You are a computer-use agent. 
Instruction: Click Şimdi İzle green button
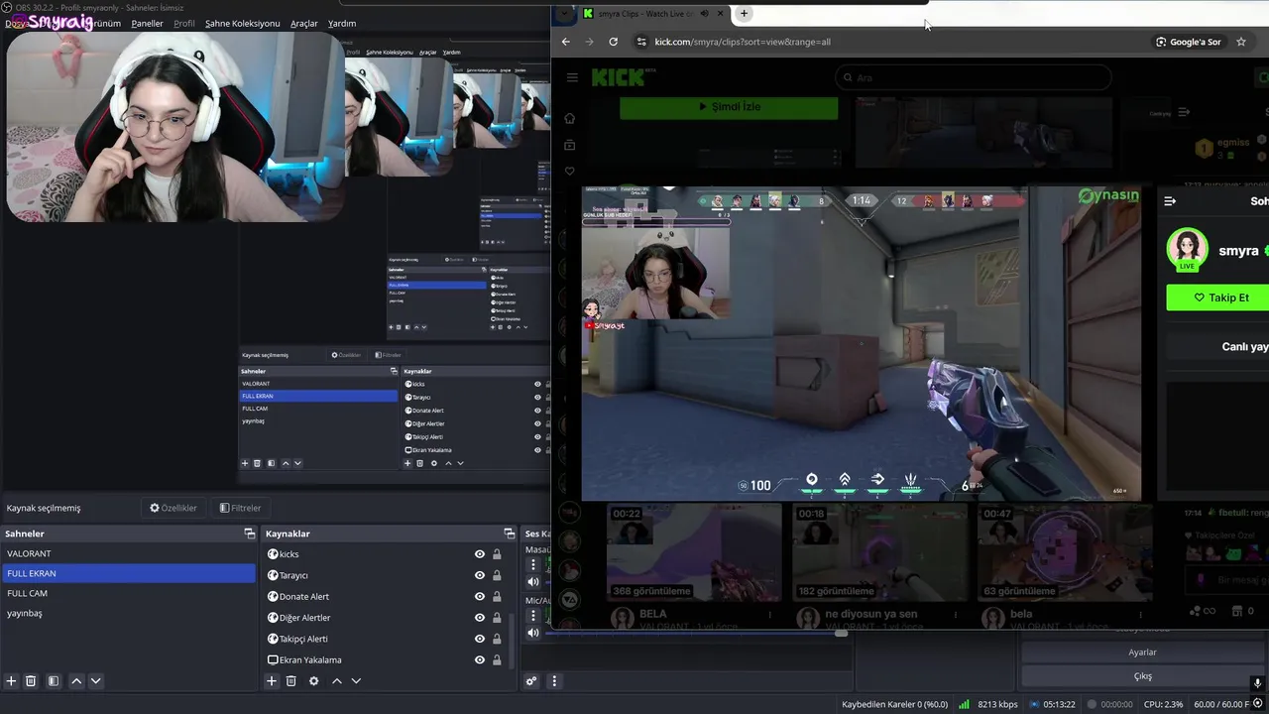coord(729,107)
